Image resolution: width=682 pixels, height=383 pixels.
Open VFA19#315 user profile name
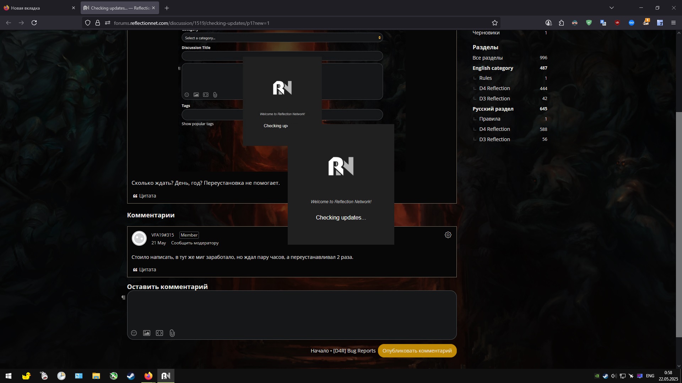click(163, 235)
